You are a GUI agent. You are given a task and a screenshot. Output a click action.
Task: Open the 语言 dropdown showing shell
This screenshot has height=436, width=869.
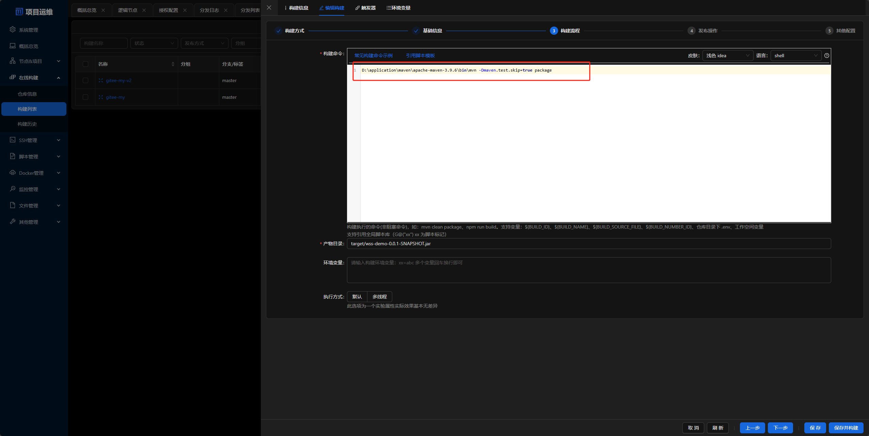click(x=795, y=56)
